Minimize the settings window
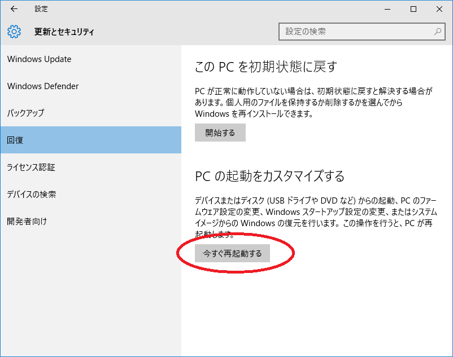Screen dimensions: 453x357 tap(387, 9)
